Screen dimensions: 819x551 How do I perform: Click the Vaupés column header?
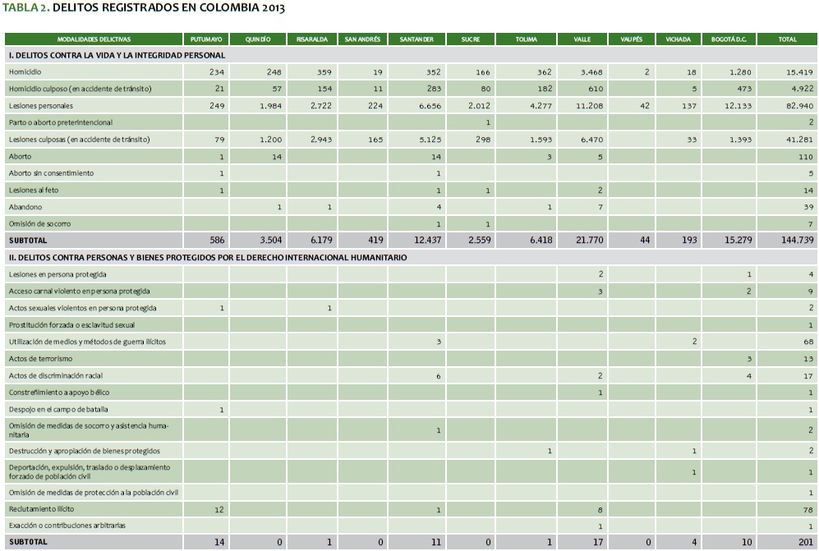tap(632, 39)
